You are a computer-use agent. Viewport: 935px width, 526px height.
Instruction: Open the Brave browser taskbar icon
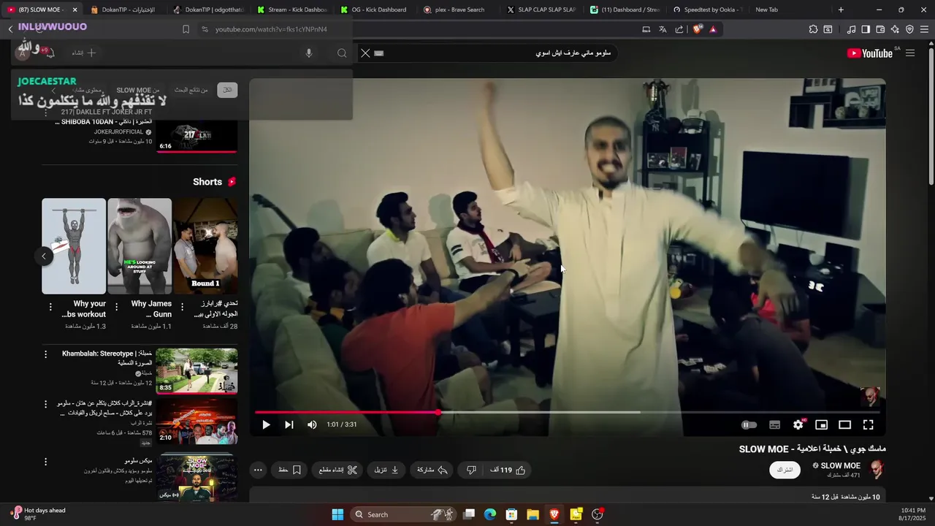(554, 514)
